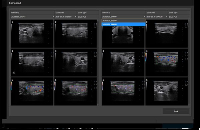
Task: Select left exam thumbnail 3 cine clip
Action: click(32, 63)
